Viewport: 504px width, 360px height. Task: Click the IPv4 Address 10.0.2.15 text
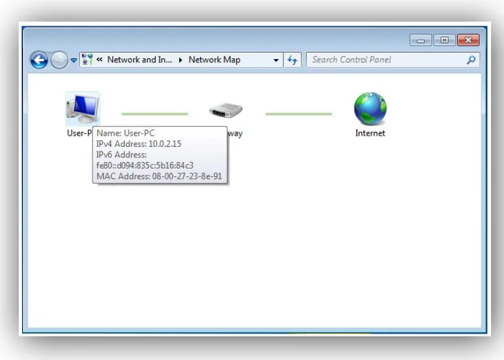[x=139, y=144]
